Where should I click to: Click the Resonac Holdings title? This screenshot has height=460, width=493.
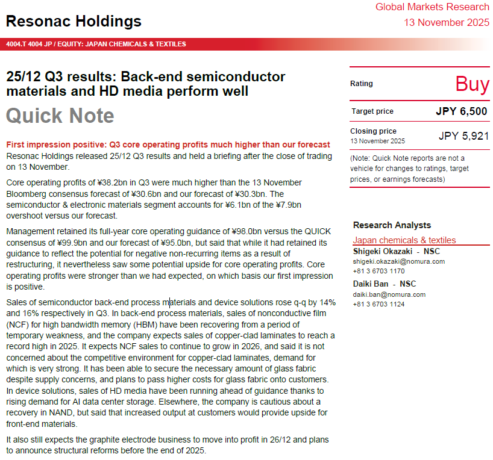tap(74, 21)
